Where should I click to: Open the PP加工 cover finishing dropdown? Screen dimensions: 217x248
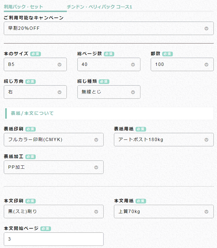click(54, 167)
